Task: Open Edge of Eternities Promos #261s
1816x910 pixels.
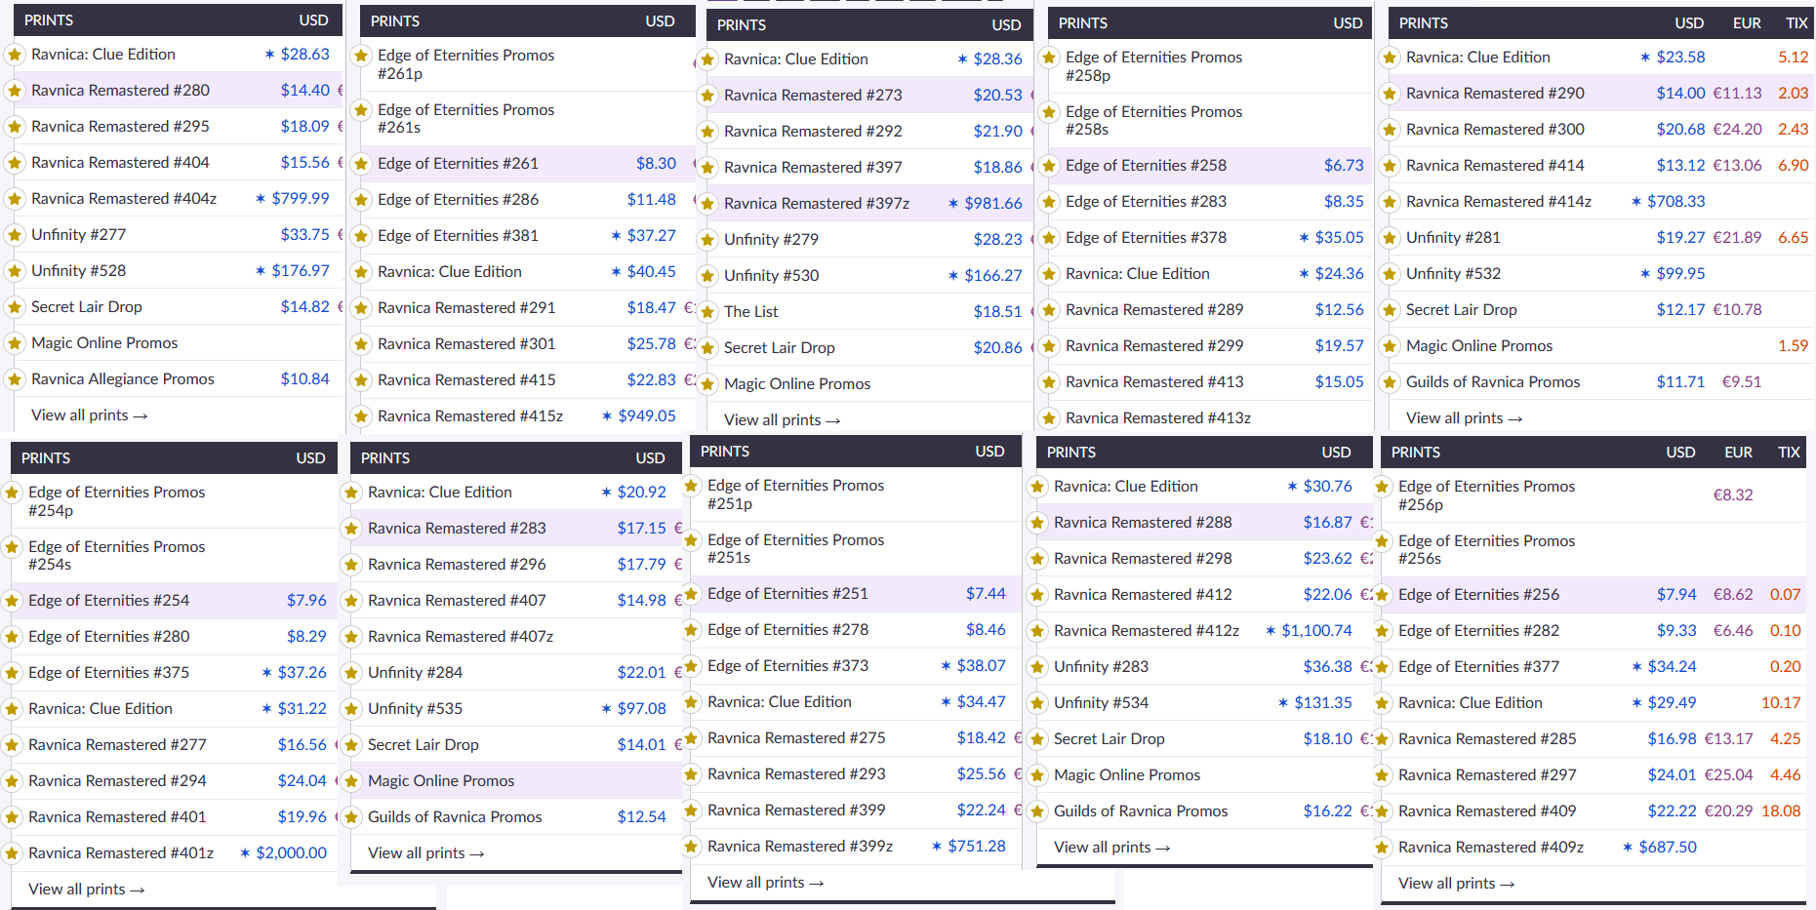Action: (465, 119)
